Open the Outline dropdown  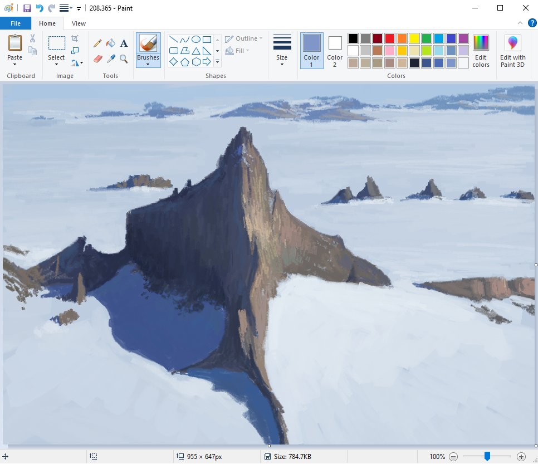(243, 38)
